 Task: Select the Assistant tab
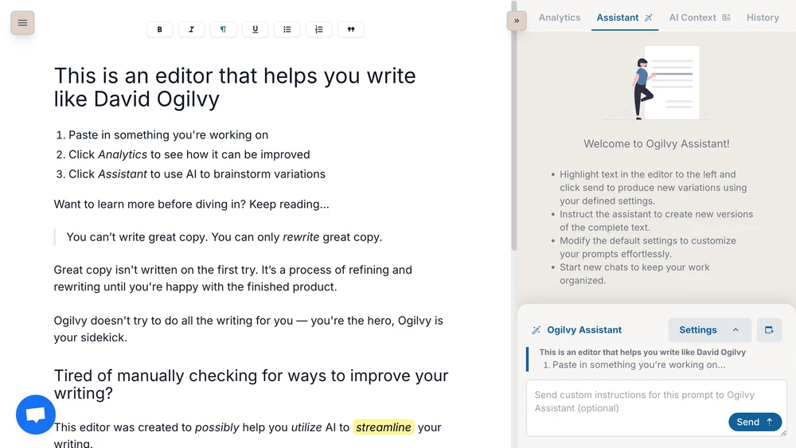[x=624, y=18]
